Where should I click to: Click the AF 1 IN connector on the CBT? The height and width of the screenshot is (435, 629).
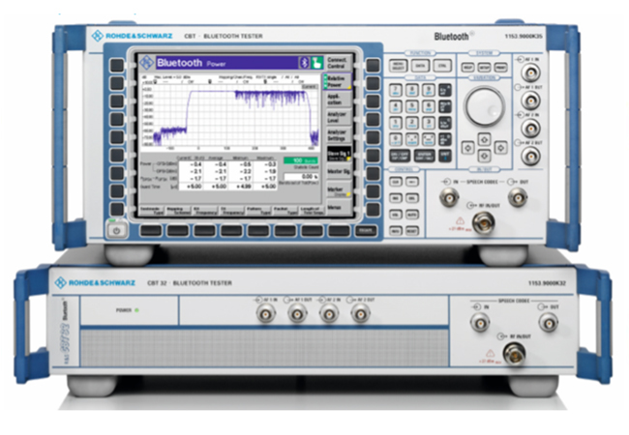click(530, 72)
